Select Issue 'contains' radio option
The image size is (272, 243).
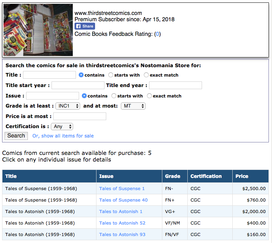84,96
